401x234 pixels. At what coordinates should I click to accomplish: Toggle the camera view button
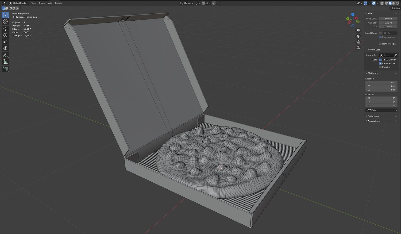pos(358,42)
